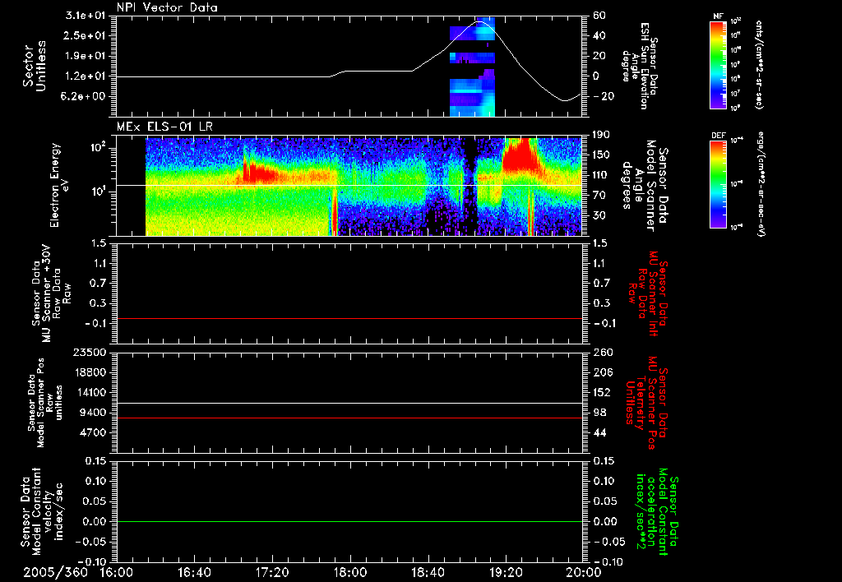The width and height of the screenshot is (842, 582).
Task: Click the "2005/360" date label
Action: pyautogui.click(x=55, y=572)
